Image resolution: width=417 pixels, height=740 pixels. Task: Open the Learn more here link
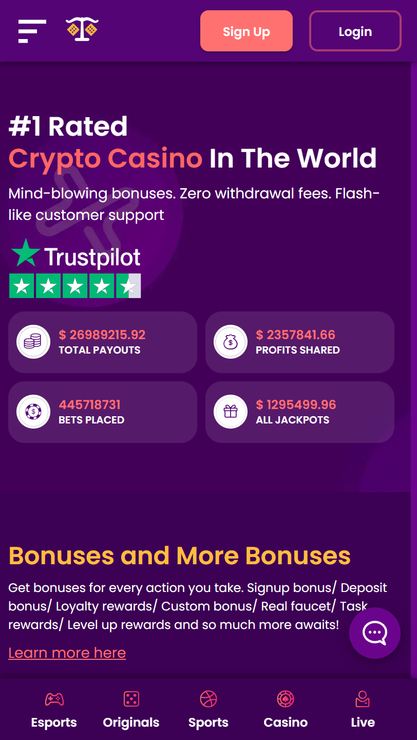click(x=67, y=652)
